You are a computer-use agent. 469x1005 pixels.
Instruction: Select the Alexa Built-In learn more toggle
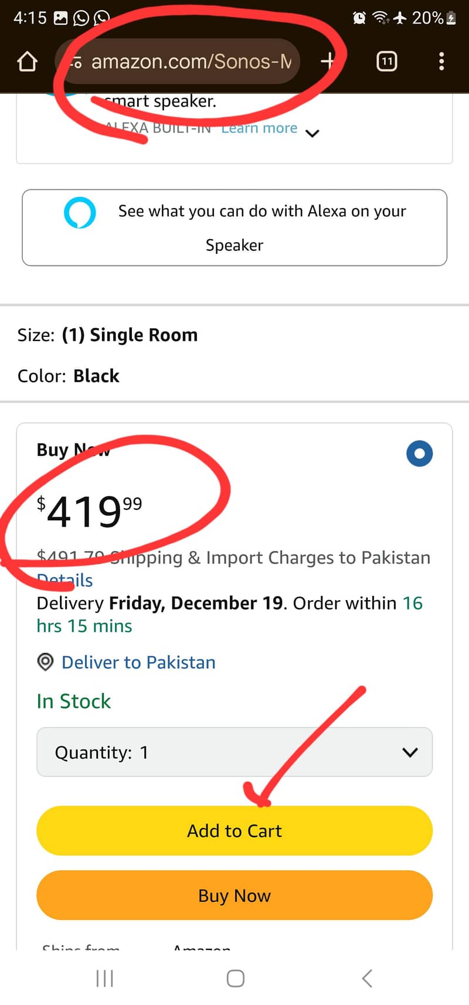[x=259, y=128]
